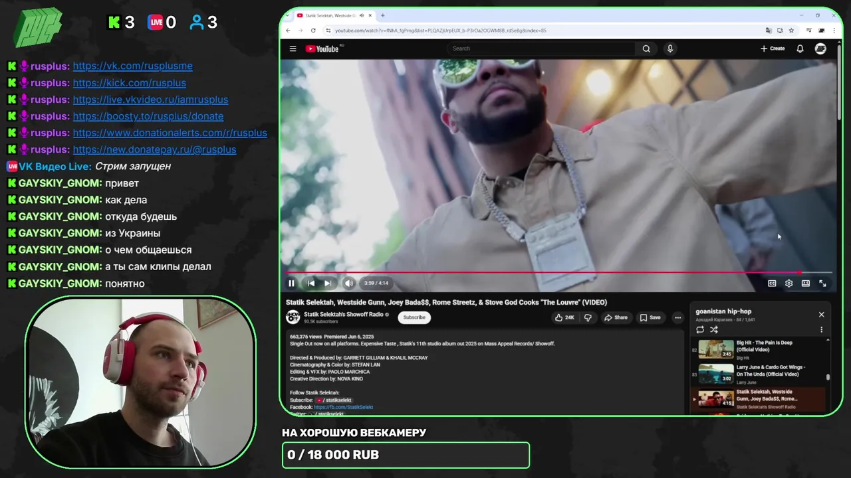Toggle closed captions on the video
Screen dimensions: 851x478
pyautogui.click(x=772, y=283)
